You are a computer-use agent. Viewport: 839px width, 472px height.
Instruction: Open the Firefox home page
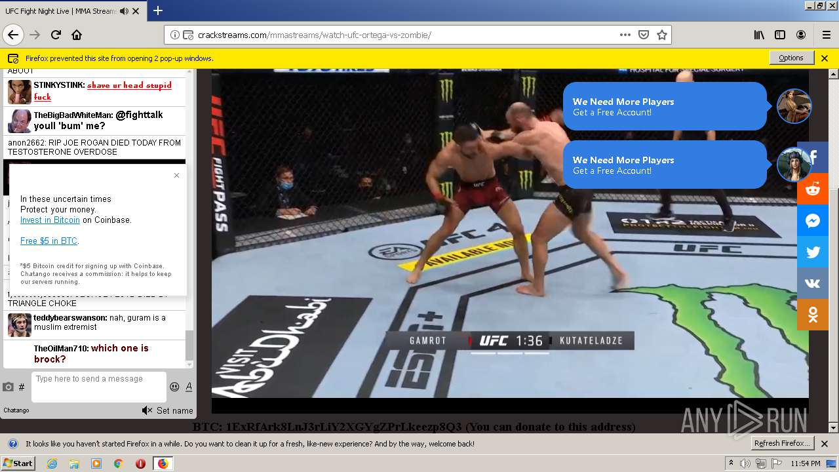pos(77,35)
